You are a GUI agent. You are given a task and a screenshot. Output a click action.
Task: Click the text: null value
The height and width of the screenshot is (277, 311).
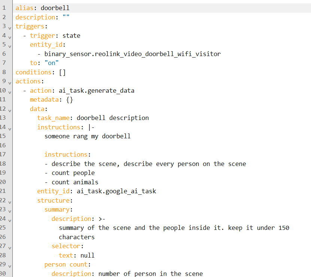[x=88, y=255]
